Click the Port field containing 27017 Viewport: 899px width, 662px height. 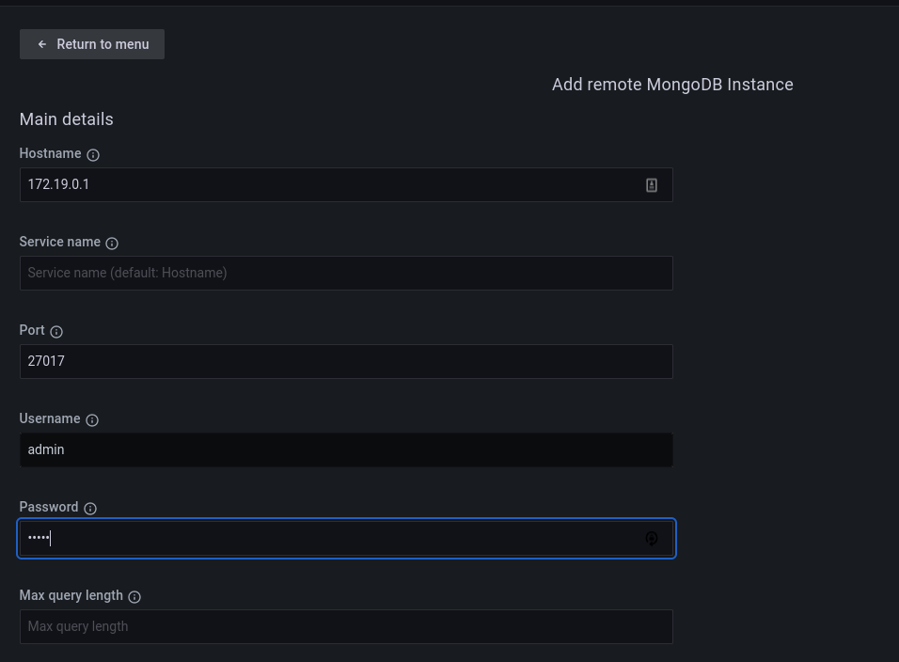(x=346, y=361)
